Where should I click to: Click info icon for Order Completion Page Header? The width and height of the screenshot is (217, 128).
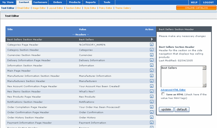pyautogui.click(x=151, y=107)
